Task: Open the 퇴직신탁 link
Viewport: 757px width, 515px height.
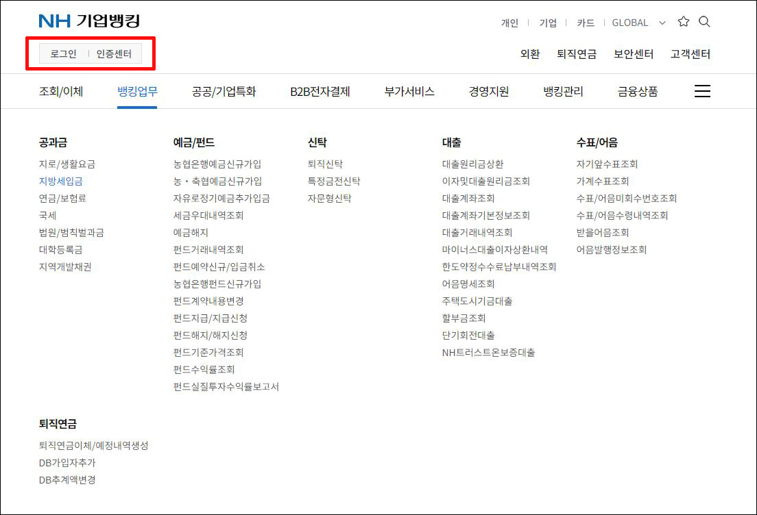Action: [326, 164]
